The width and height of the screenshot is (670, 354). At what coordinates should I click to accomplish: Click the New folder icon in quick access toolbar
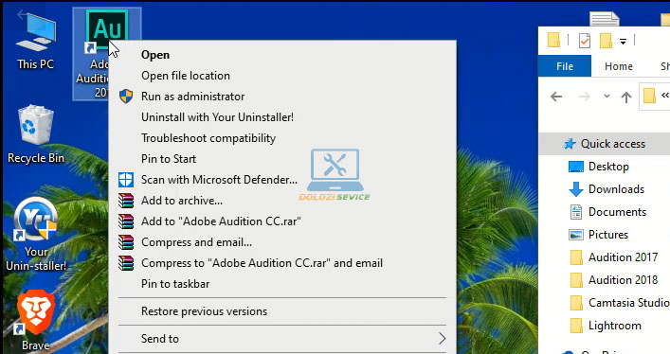pos(606,41)
